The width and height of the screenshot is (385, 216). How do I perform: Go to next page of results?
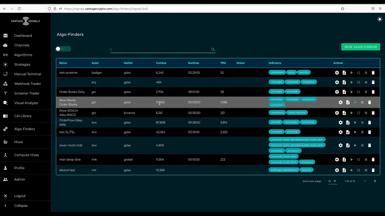pos(375,181)
